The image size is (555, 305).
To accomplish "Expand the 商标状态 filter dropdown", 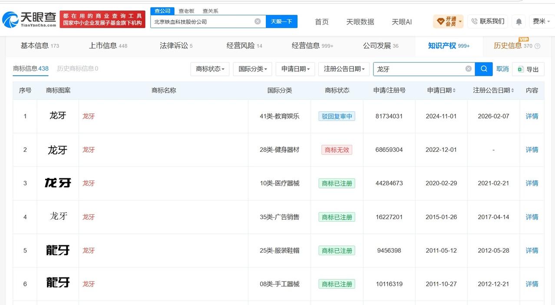I will point(210,69).
